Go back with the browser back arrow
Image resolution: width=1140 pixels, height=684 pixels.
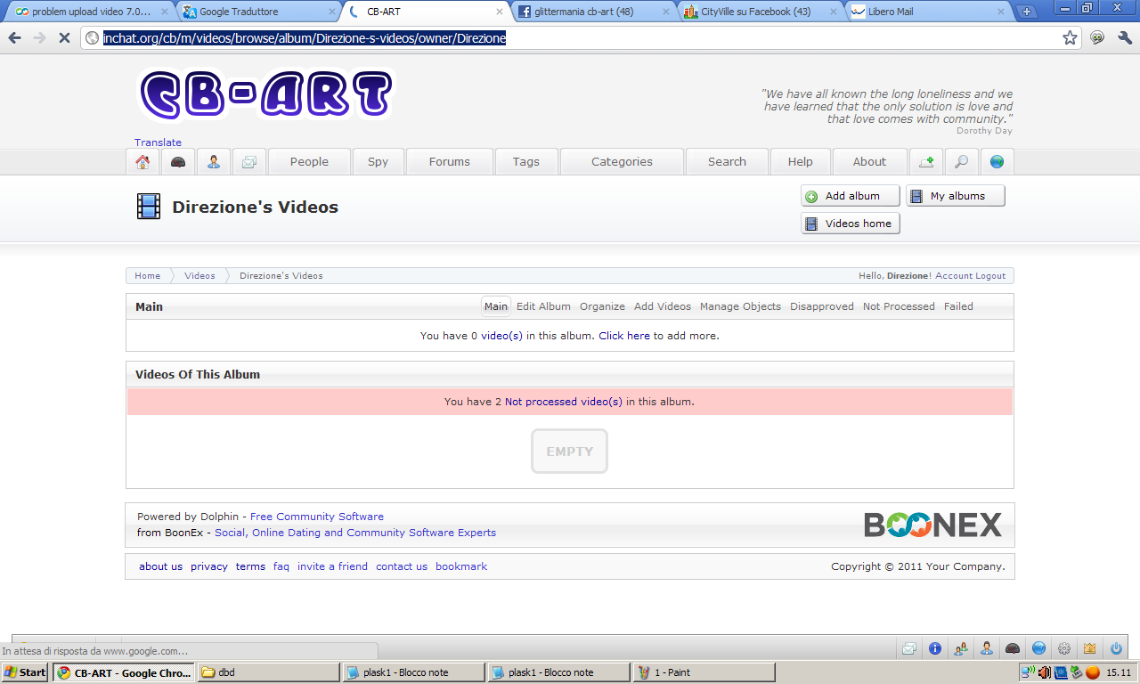tap(14, 38)
